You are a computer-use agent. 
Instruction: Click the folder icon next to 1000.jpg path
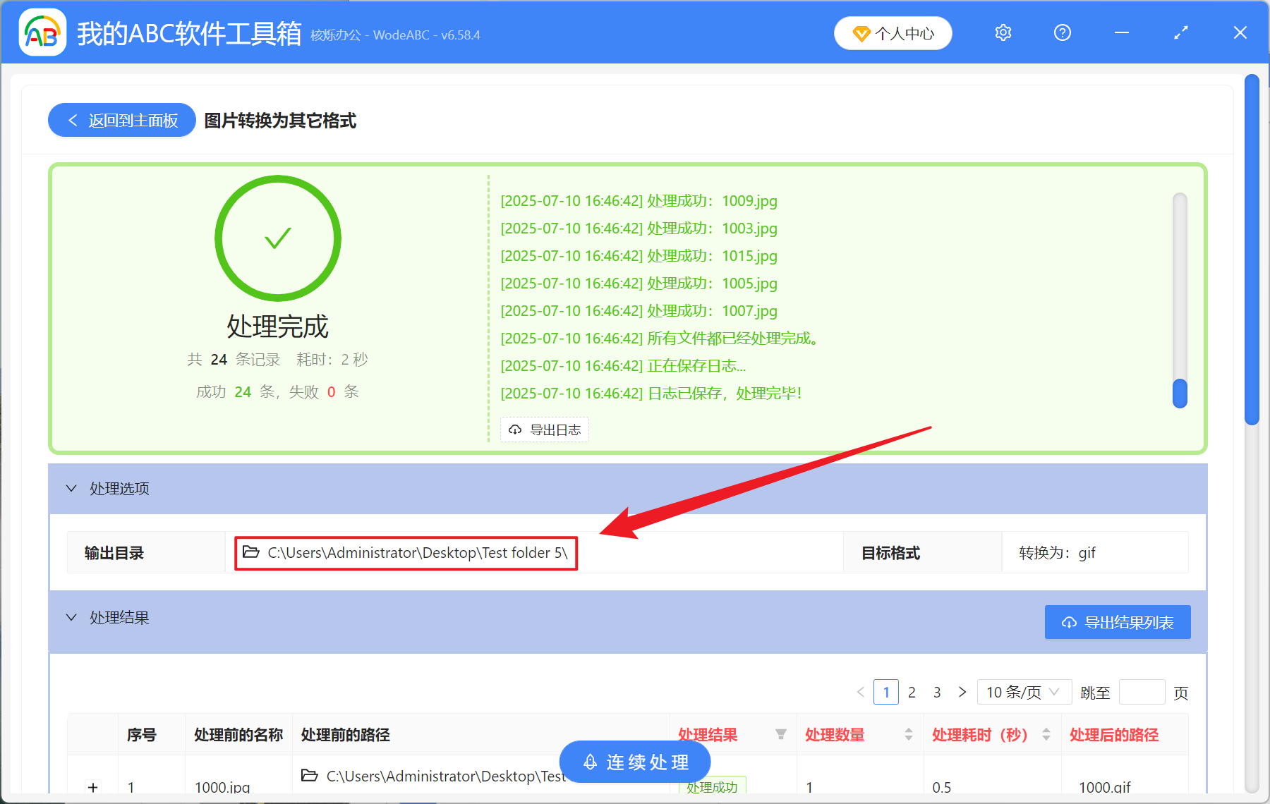(x=310, y=776)
